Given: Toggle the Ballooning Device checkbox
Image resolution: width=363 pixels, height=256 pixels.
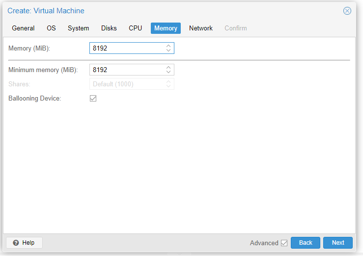Looking at the screenshot, I should 93,99.
